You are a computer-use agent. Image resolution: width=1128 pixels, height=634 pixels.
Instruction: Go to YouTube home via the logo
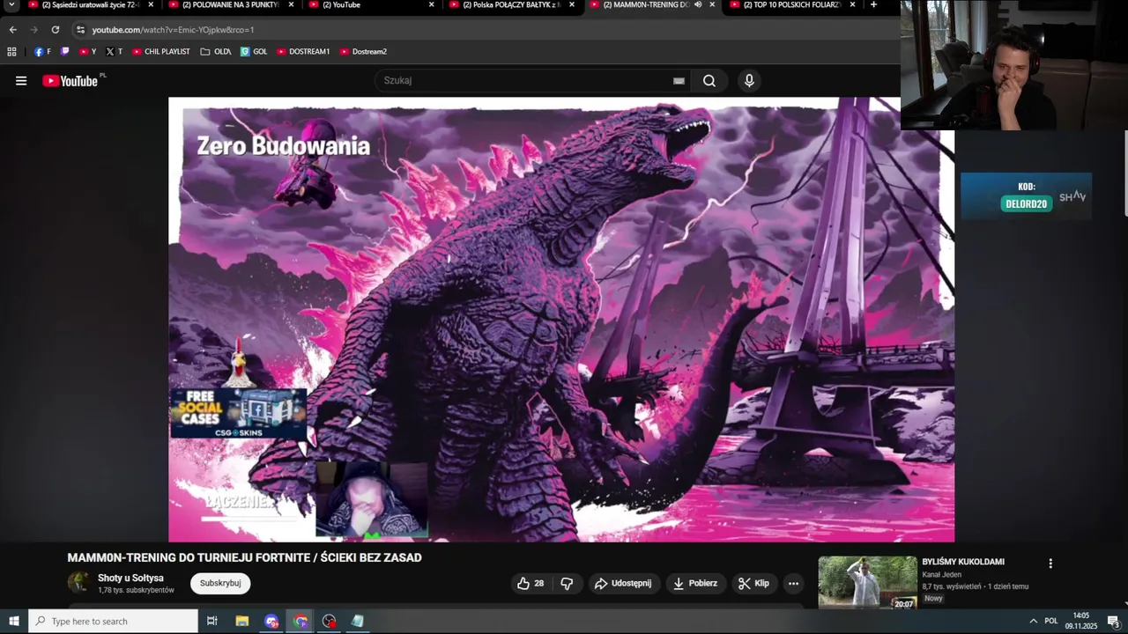(70, 81)
